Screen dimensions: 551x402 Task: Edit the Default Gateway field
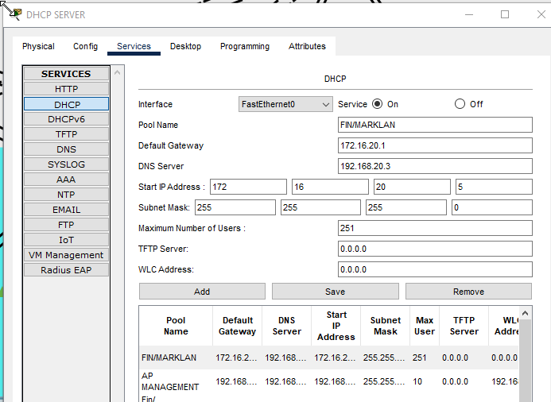[434, 145]
